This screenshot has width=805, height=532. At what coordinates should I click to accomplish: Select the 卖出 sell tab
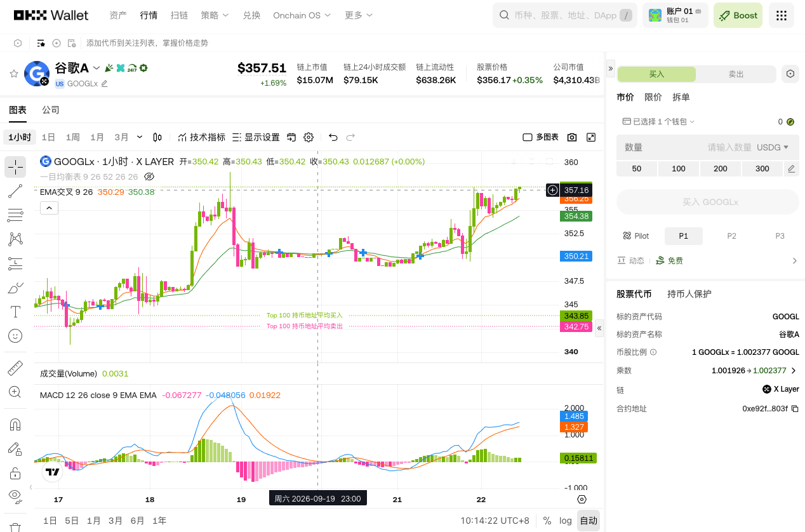[x=736, y=74]
